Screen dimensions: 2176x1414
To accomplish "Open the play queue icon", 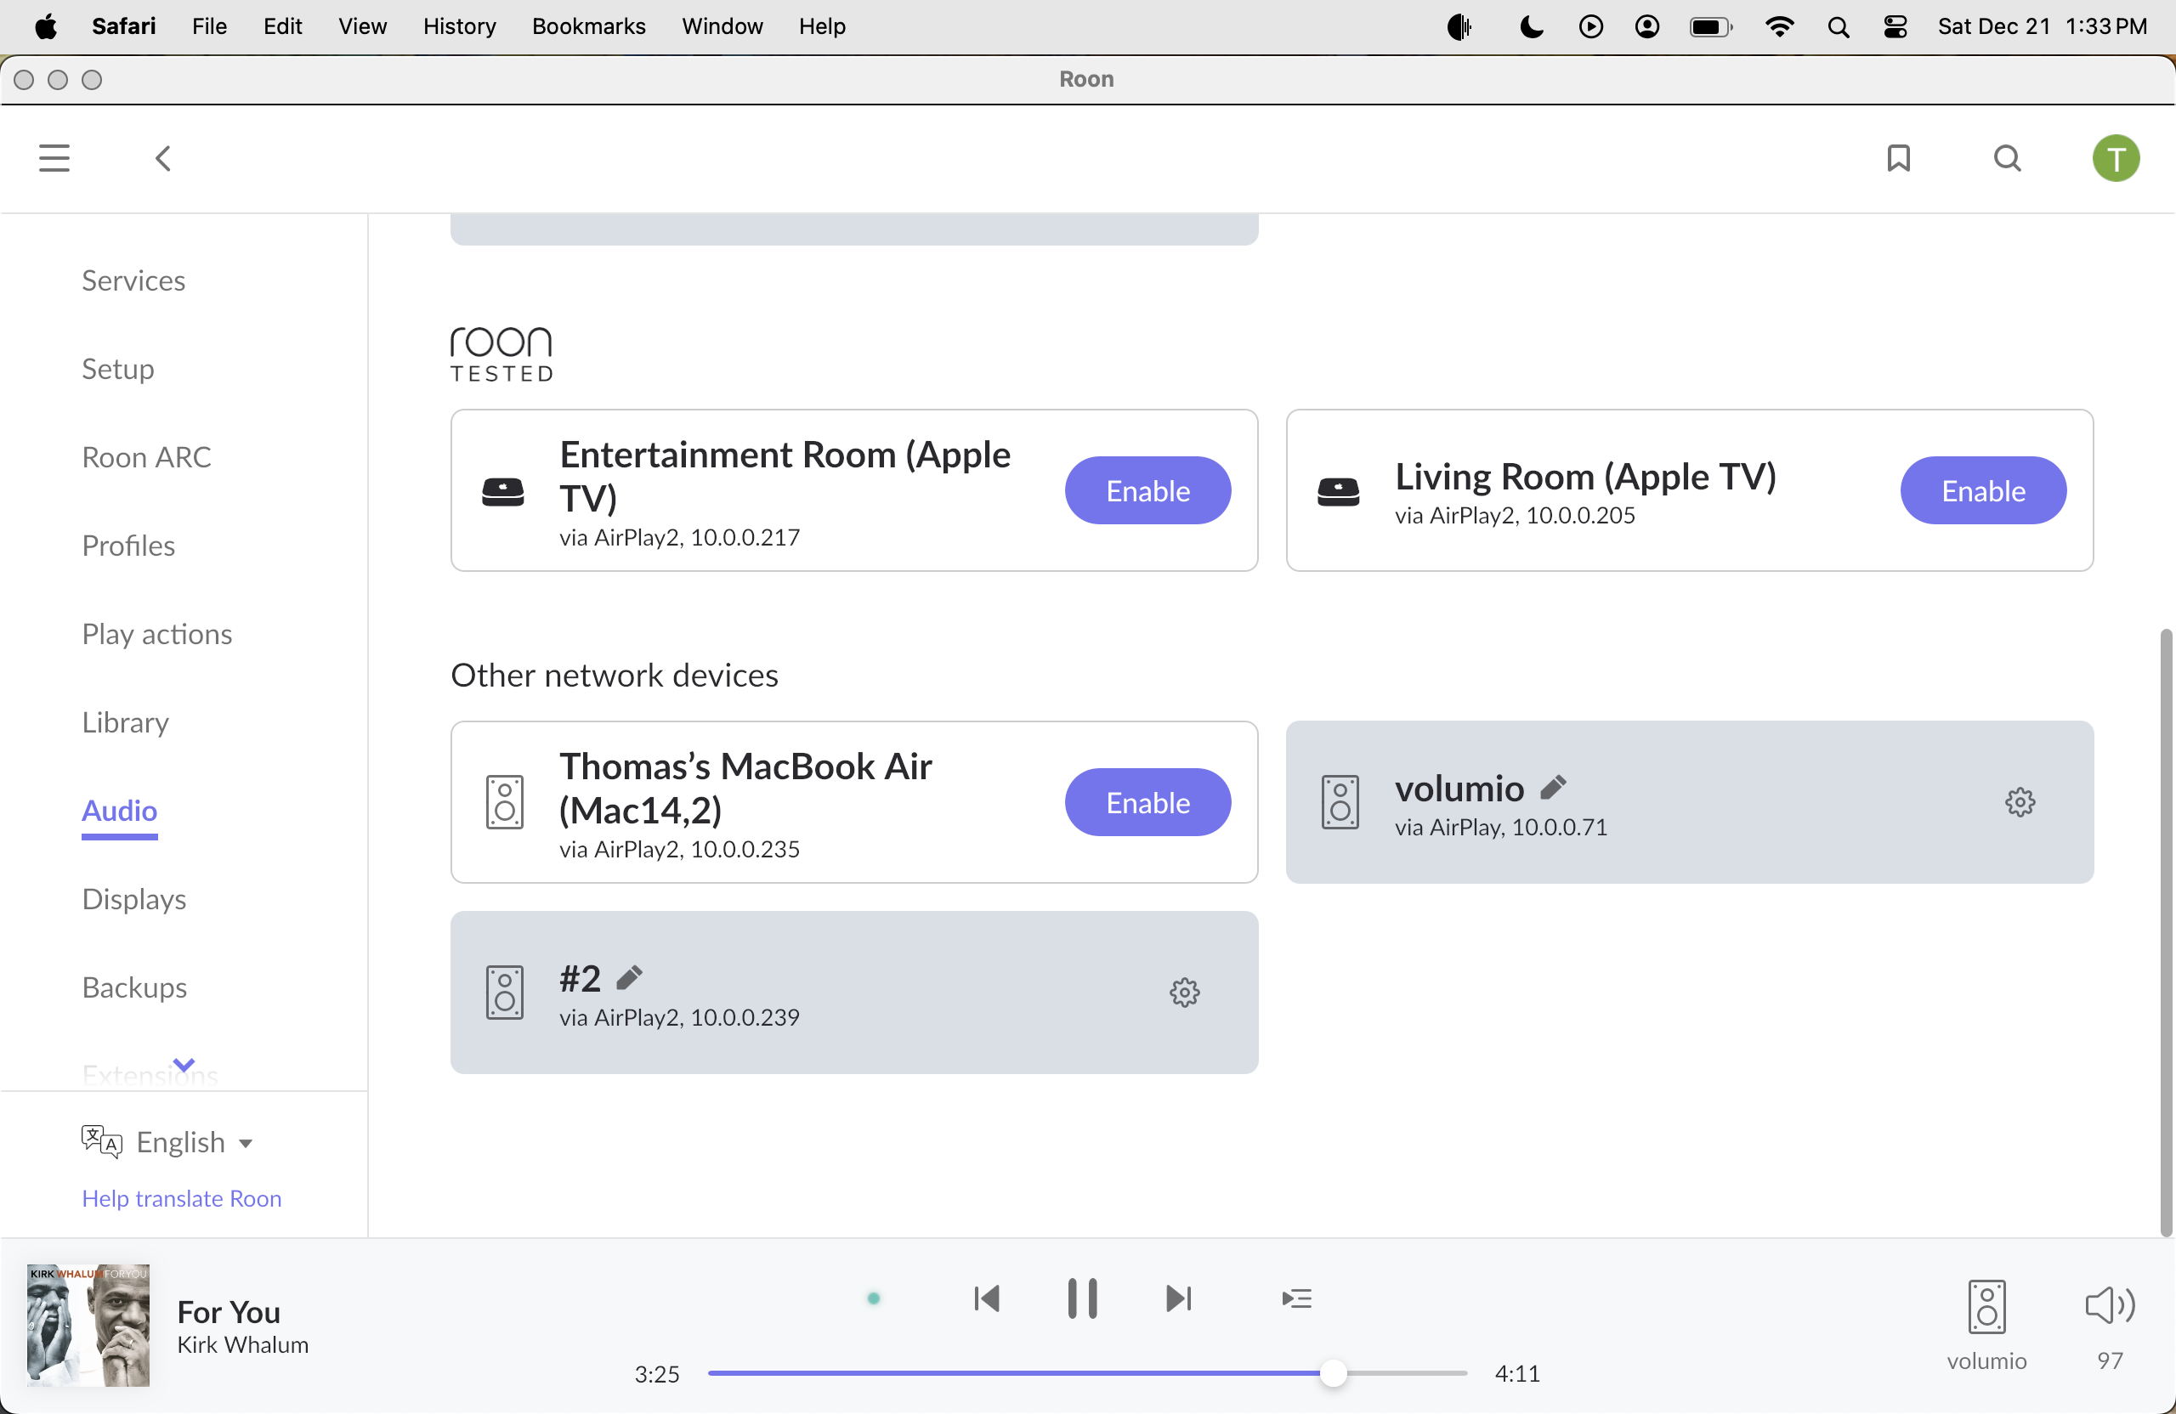I will [x=1296, y=1298].
